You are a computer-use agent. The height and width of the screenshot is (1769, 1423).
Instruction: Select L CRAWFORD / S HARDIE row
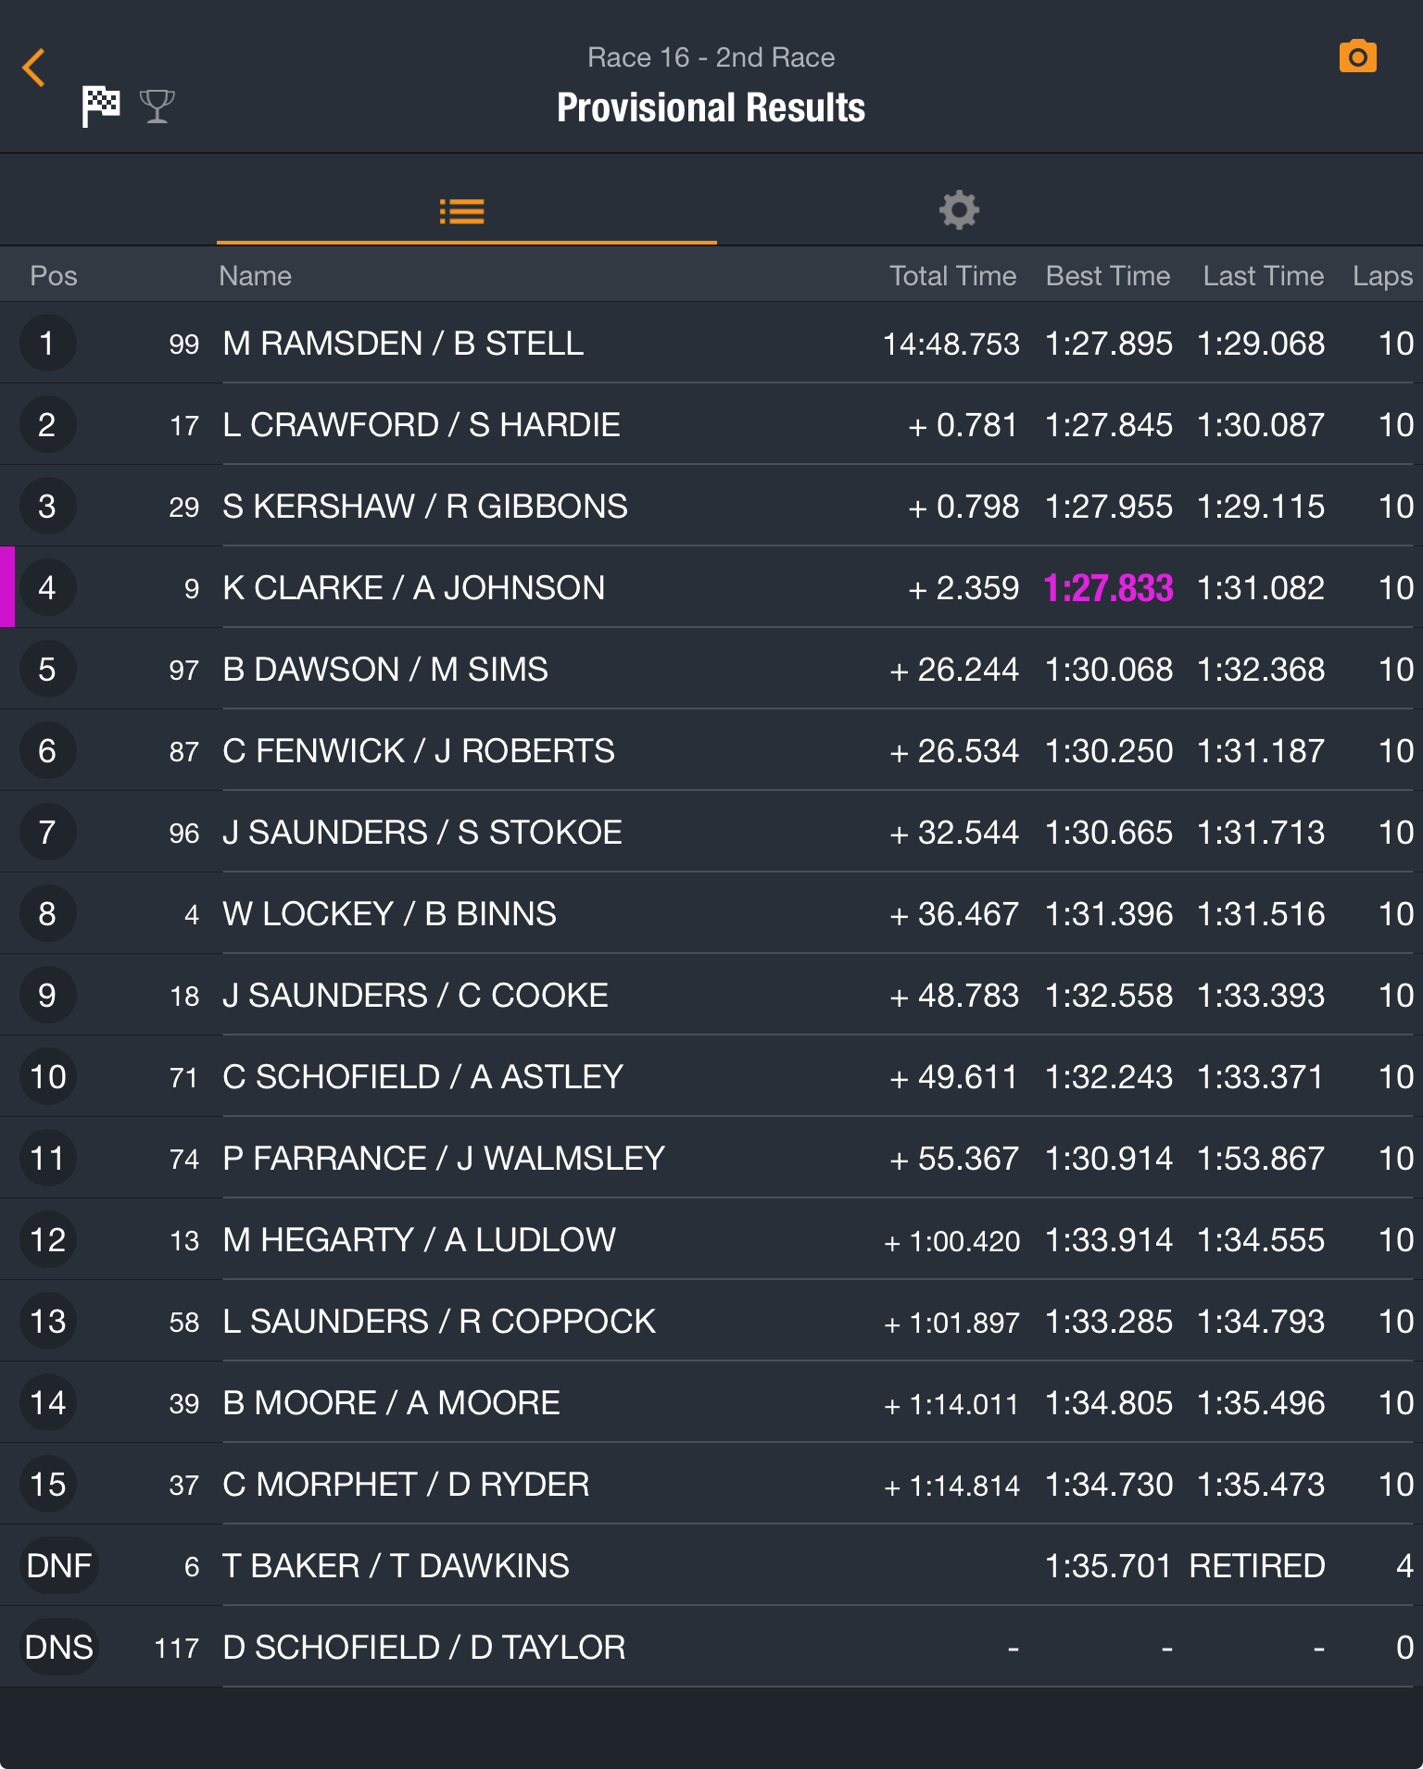tap(421, 425)
